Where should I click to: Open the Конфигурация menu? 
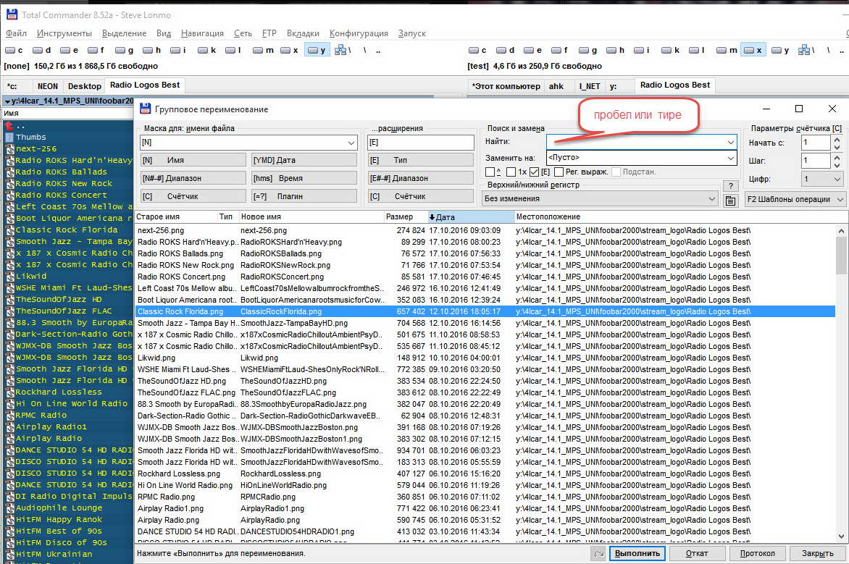359,33
